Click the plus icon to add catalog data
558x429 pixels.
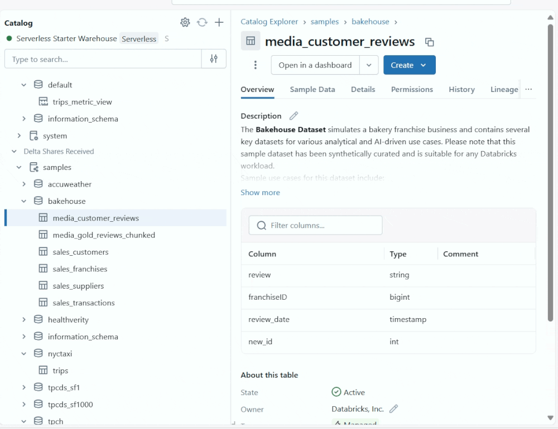pos(219,22)
